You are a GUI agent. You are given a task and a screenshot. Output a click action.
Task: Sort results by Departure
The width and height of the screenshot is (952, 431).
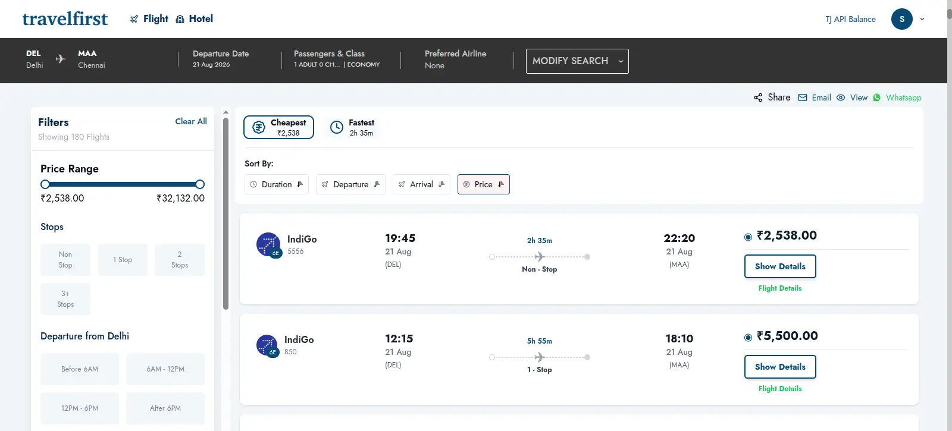[350, 184]
